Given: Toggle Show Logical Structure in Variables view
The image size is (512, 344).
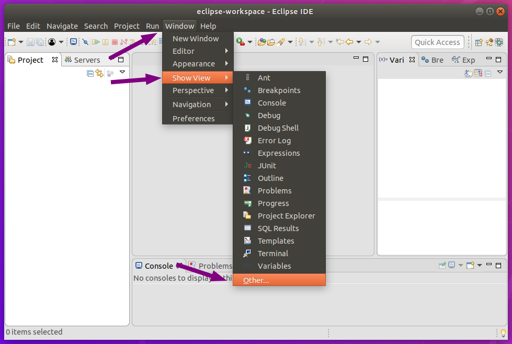Looking at the screenshot, I should click(478, 73).
